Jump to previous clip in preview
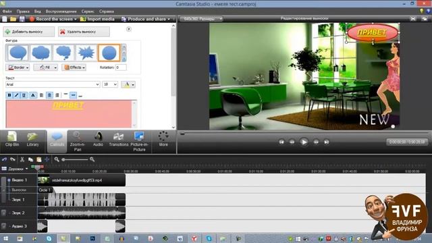The width and height of the screenshot is (432, 243). pyautogui.click(x=281, y=142)
